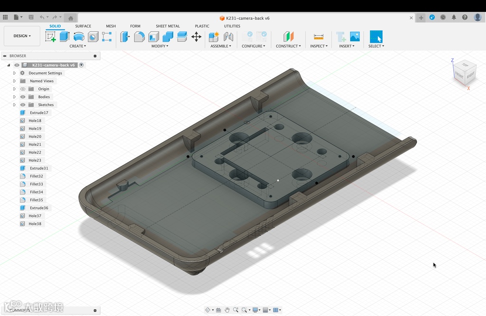This screenshot has height=316, width=486.
Task: Collapse the Browser panel arrows
Action: 5,56
